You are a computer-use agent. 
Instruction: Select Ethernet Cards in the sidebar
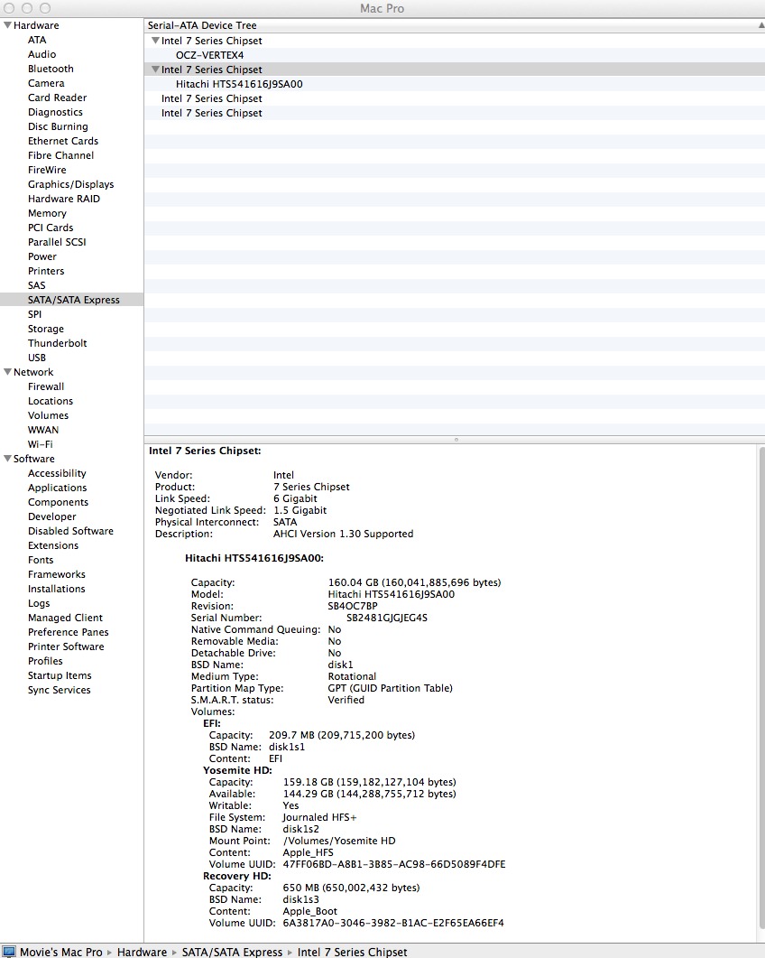click(x=63, y=141)
